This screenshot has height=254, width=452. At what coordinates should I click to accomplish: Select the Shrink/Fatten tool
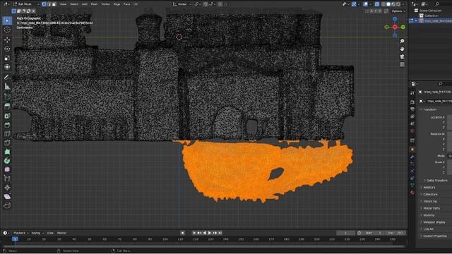pyautogui.click(x=7, y=188)
